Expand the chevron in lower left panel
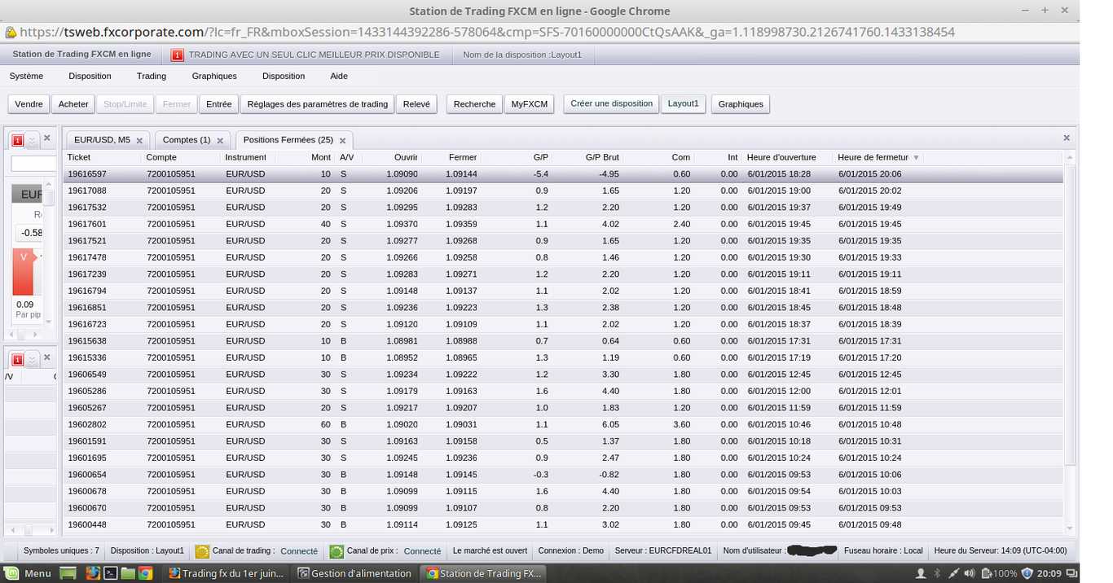Image resolution: width=1113 pixels, height=583 pixels. [32, 359]
